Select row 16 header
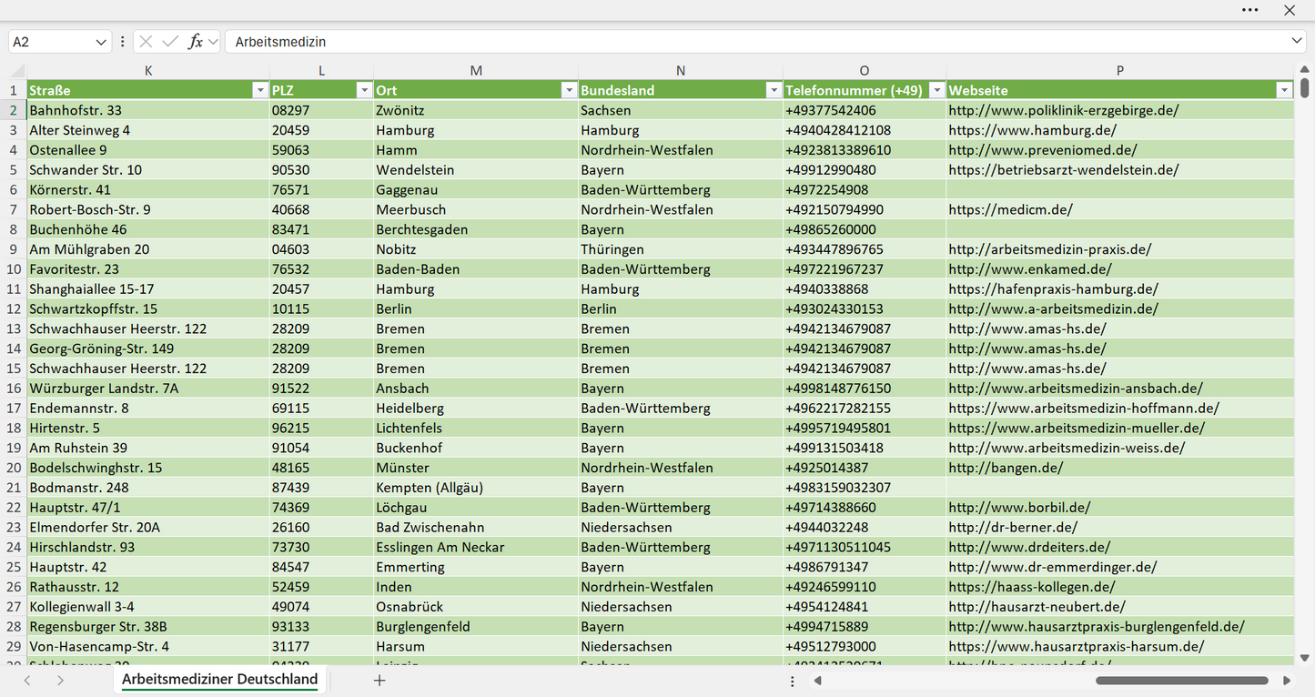1315x697 pixels. pos(14,389)
